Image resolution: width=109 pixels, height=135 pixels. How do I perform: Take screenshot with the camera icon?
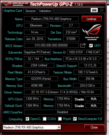tap(94, 10)
